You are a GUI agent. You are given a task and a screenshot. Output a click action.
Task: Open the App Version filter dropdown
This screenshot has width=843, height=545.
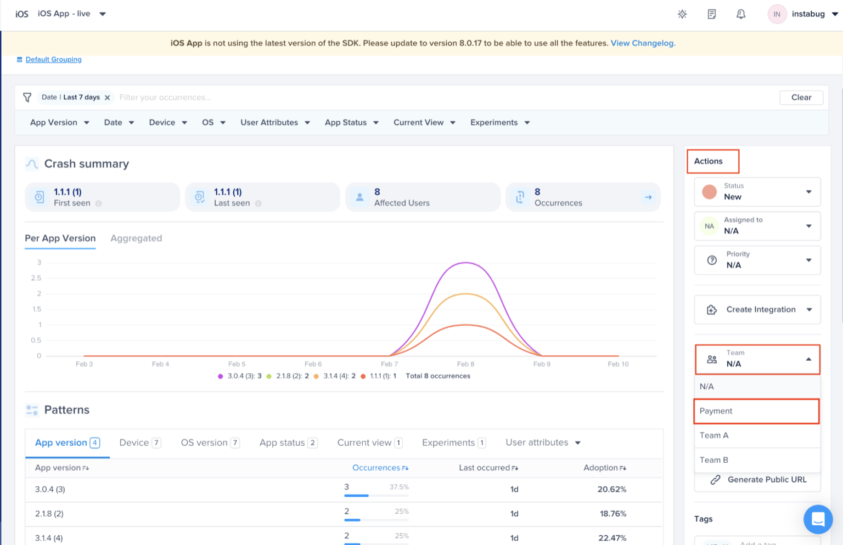pos(59,123)
